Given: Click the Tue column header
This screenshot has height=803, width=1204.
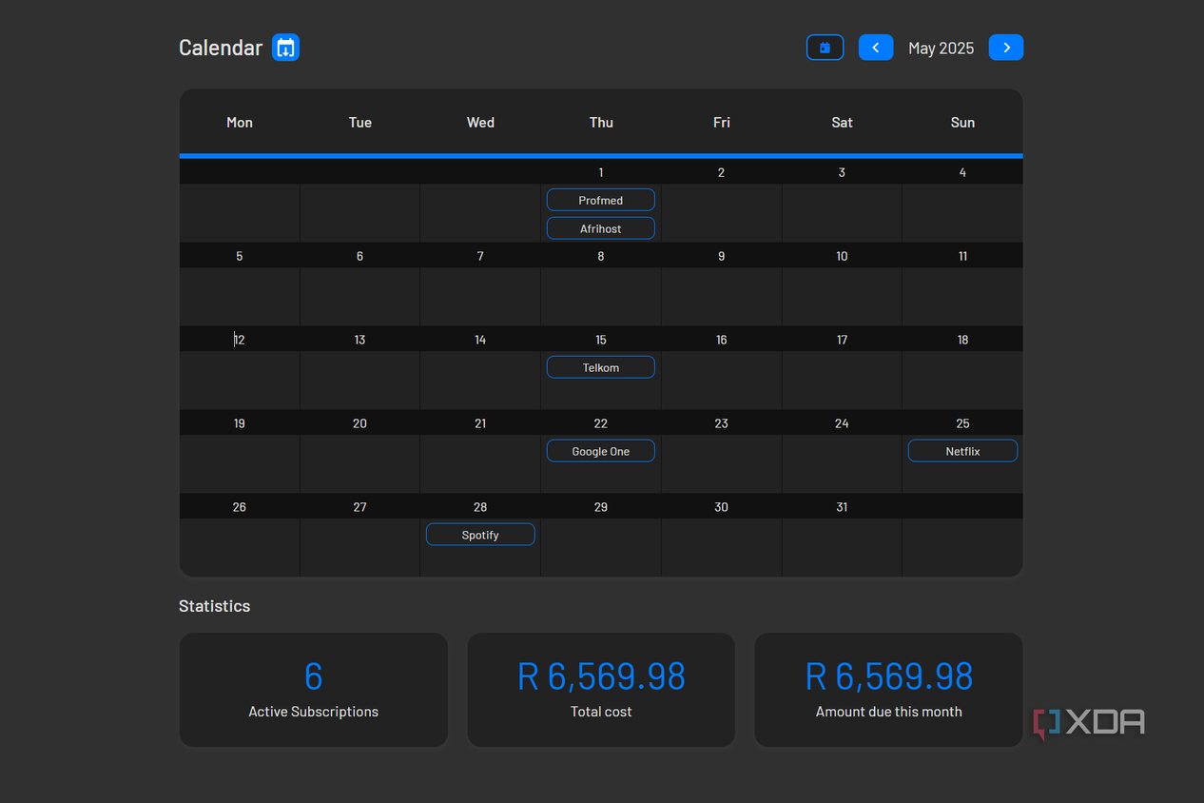Looking at the screenshot, I should [x=359, y=122].
